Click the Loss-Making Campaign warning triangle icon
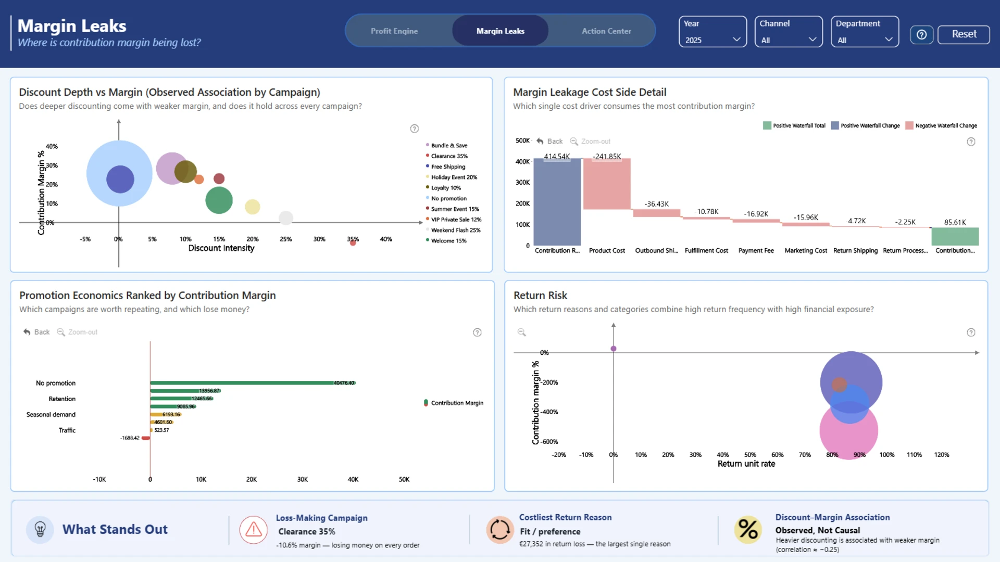This screenshot has width=1000, height=562. point(254,530)
